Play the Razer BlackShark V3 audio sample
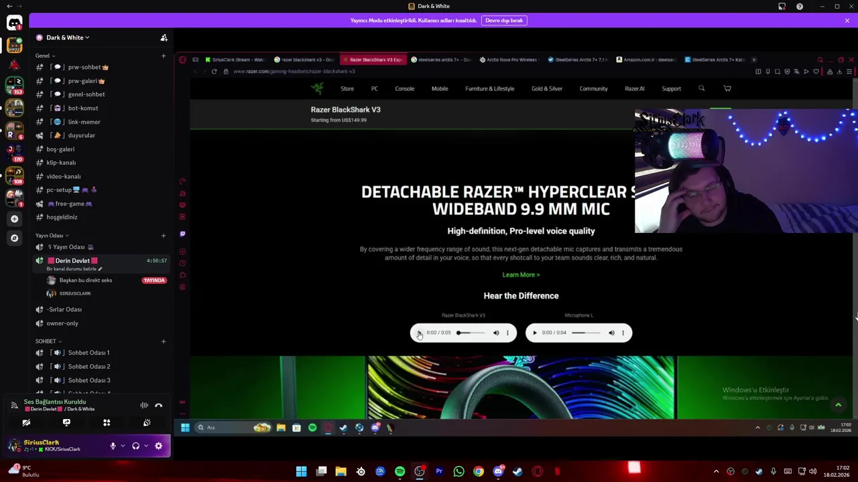Screen dimensions: 858x482 420,333
